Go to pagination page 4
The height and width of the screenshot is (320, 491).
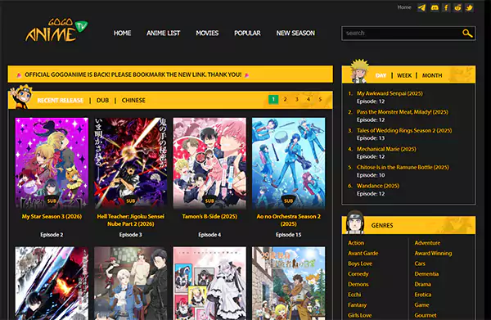[309, 100]
